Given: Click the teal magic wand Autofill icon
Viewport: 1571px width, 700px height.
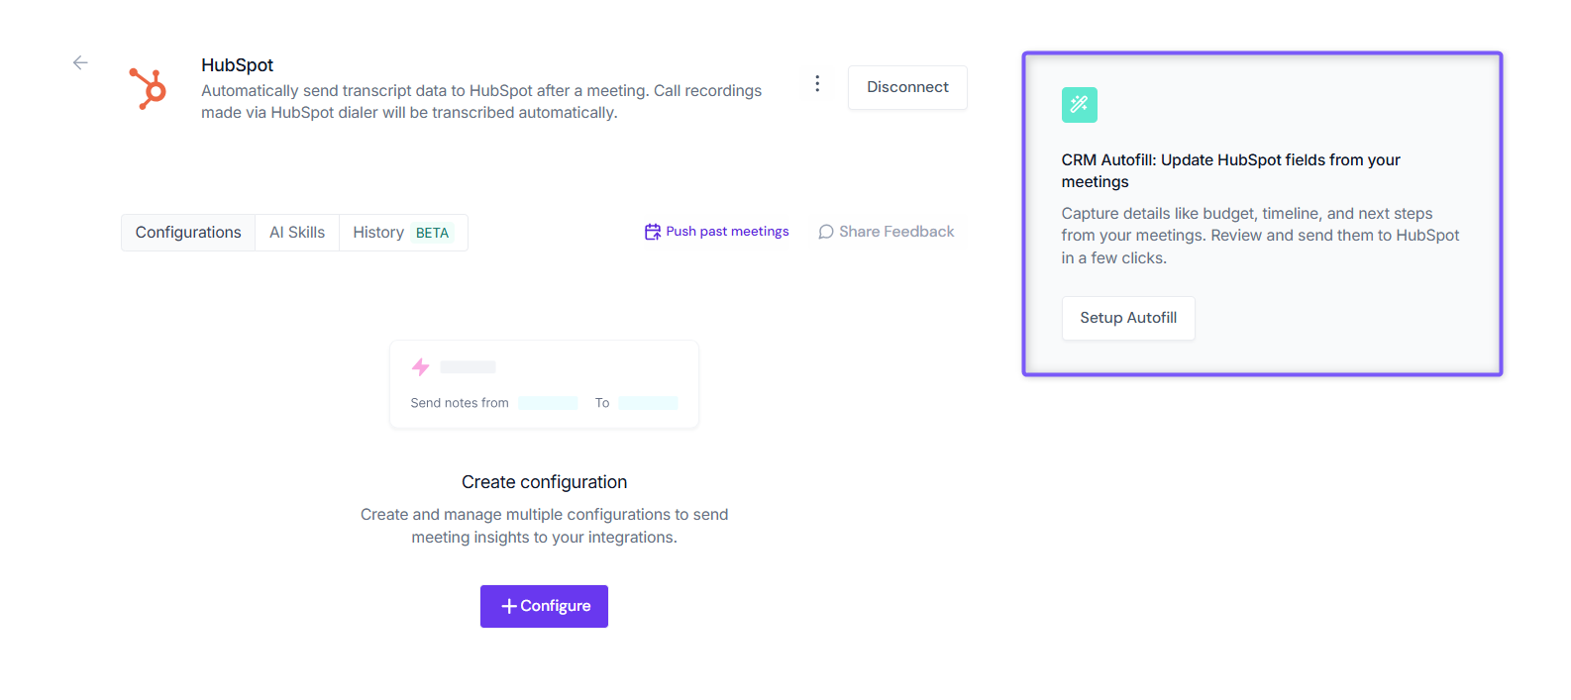Looking at the screenshot, I should point(1079,104).
